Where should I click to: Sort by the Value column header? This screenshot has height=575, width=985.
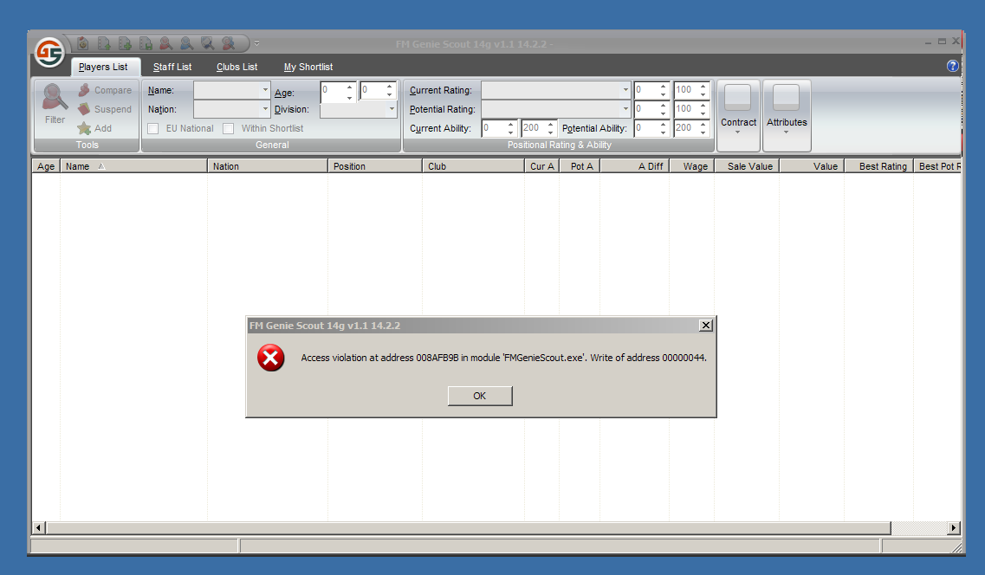click(x=812, y=166)
